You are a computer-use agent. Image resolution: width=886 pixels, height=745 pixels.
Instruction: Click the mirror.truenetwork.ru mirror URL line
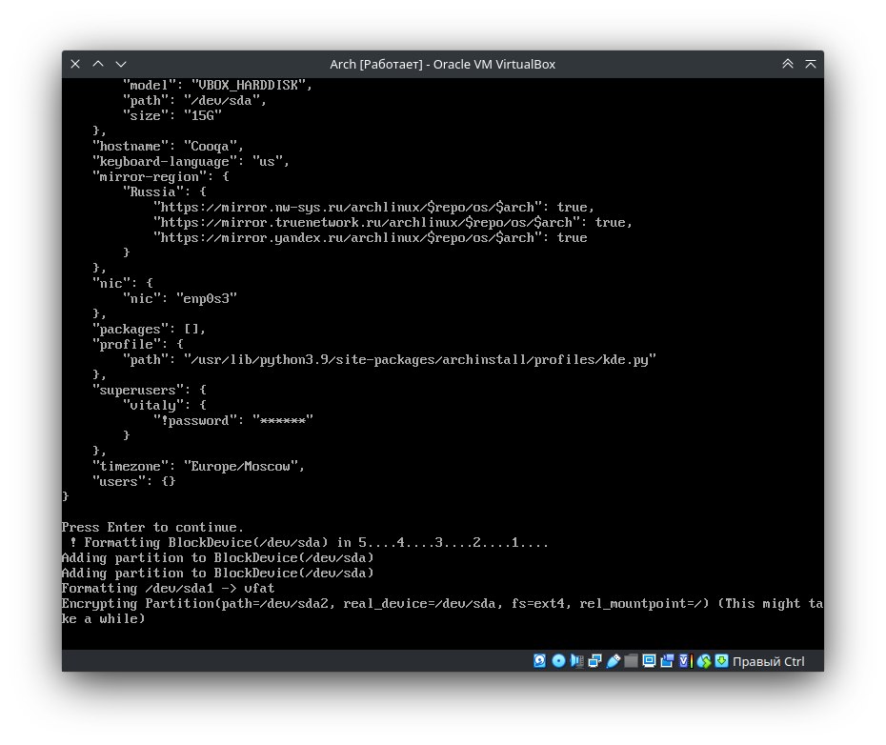[393, 223]
